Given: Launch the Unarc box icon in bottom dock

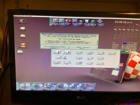Looking at the screenshot, I should (40, 86).
